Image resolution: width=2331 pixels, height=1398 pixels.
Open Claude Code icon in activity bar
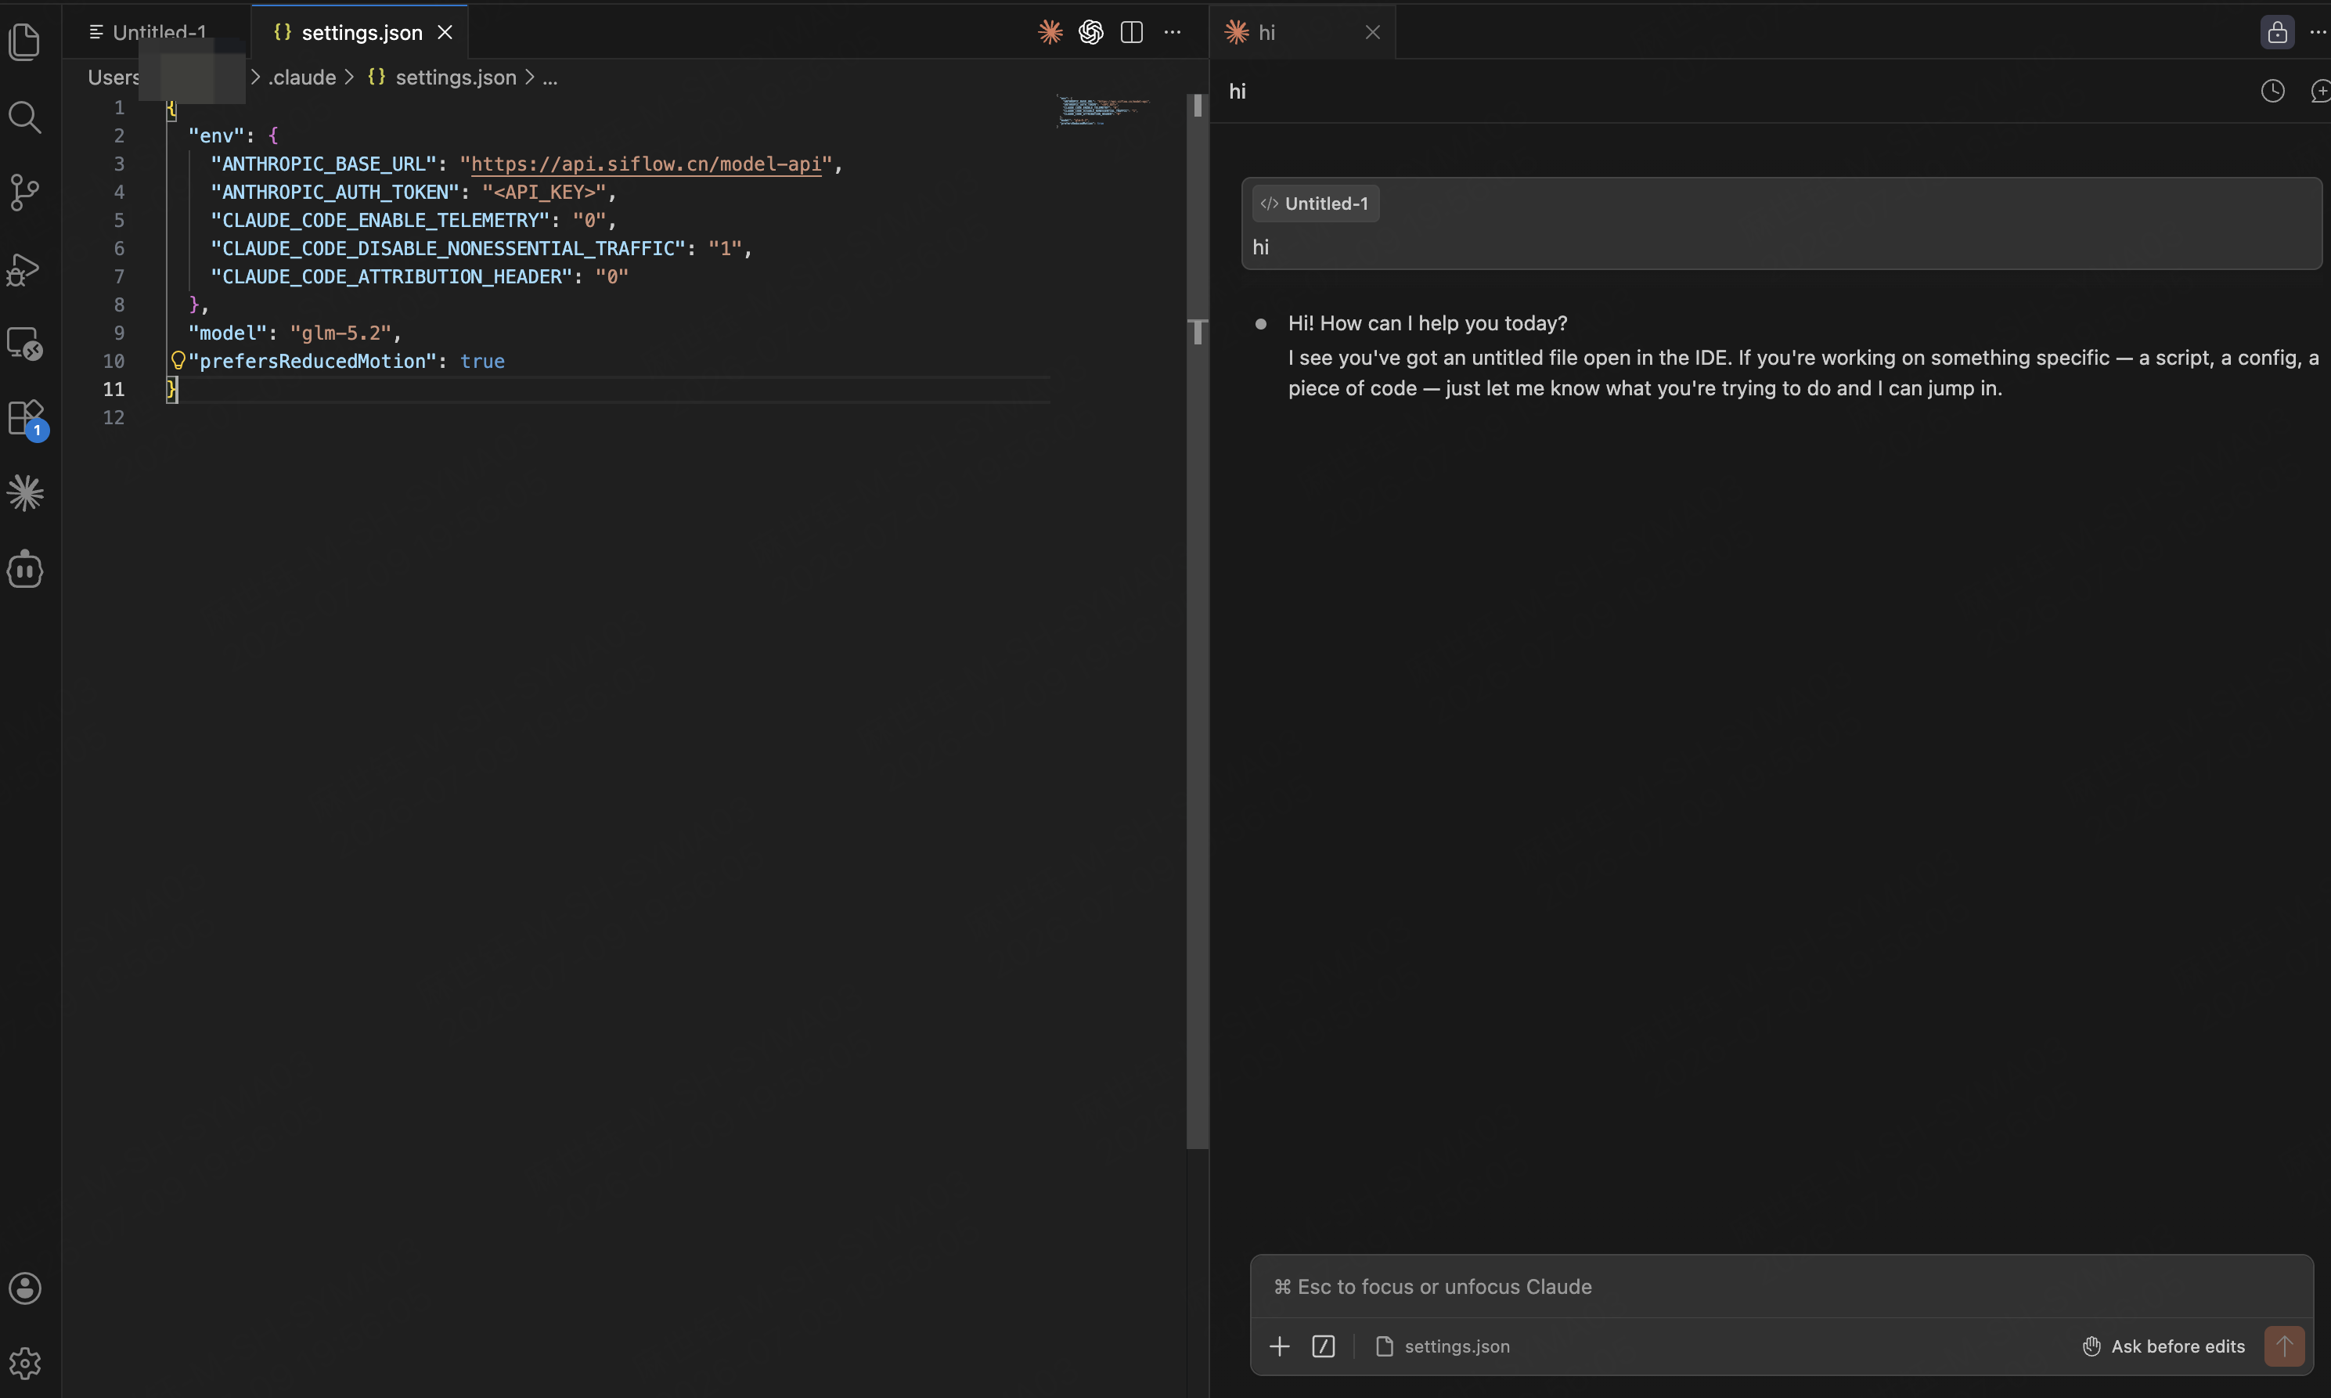24,492
